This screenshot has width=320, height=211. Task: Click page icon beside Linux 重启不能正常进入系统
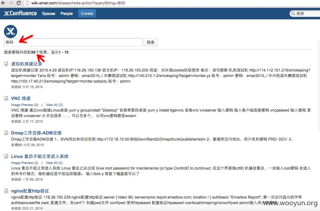click(x=6, y=156)
